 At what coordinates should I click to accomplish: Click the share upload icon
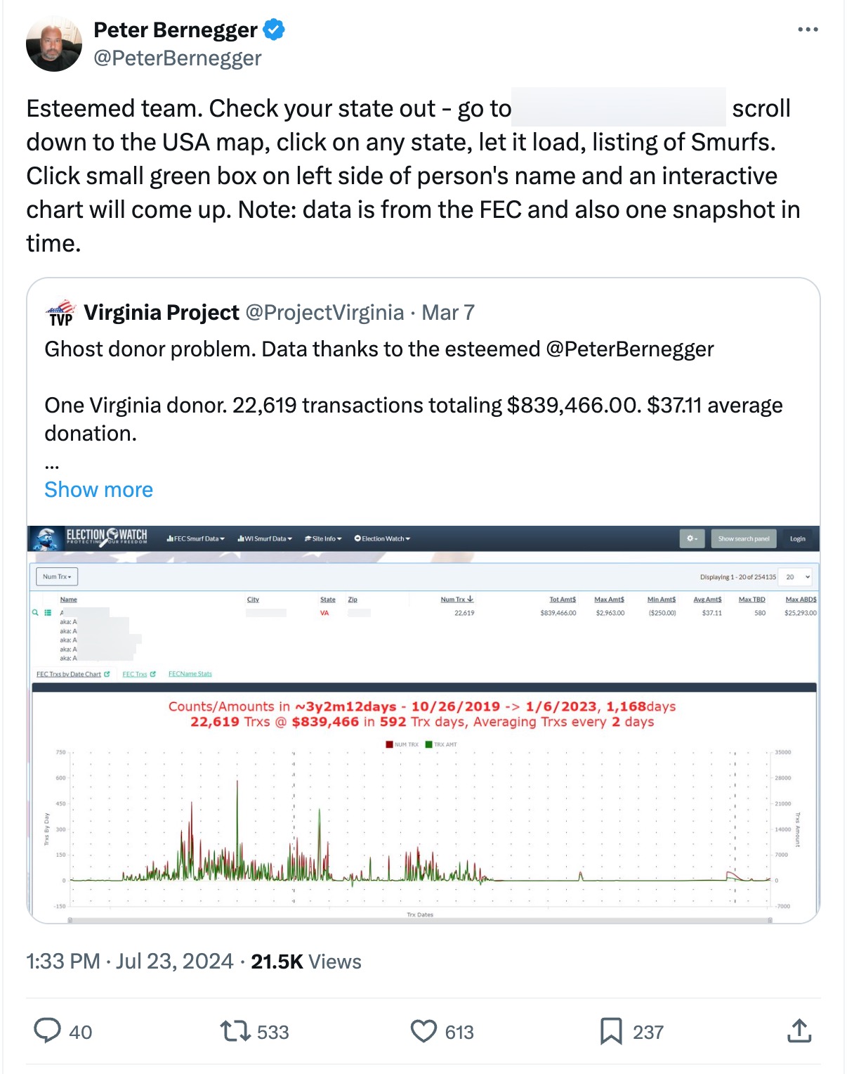799,1031
